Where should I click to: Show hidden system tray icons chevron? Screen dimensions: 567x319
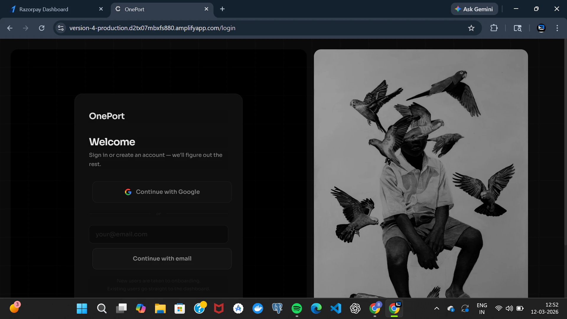coord(436,308)
